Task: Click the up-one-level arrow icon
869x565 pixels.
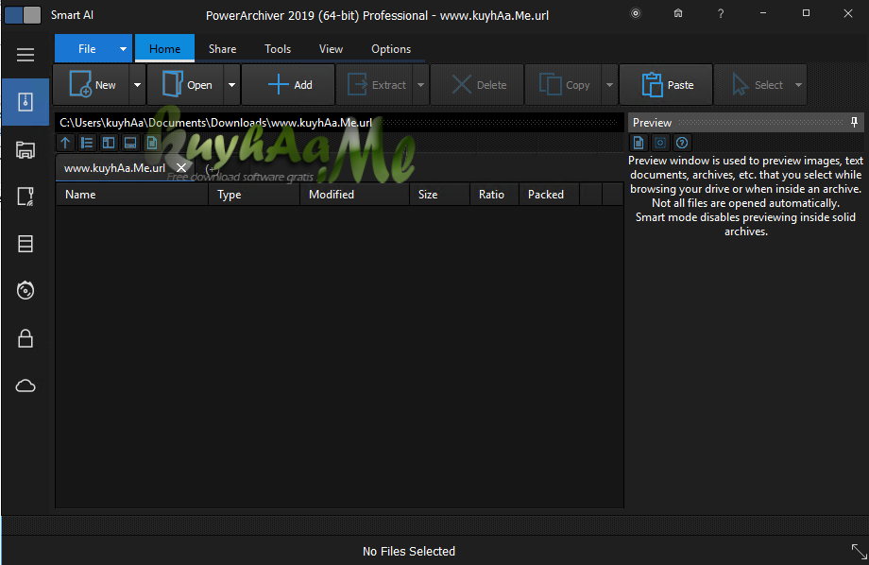Action: tap(65, 143)
